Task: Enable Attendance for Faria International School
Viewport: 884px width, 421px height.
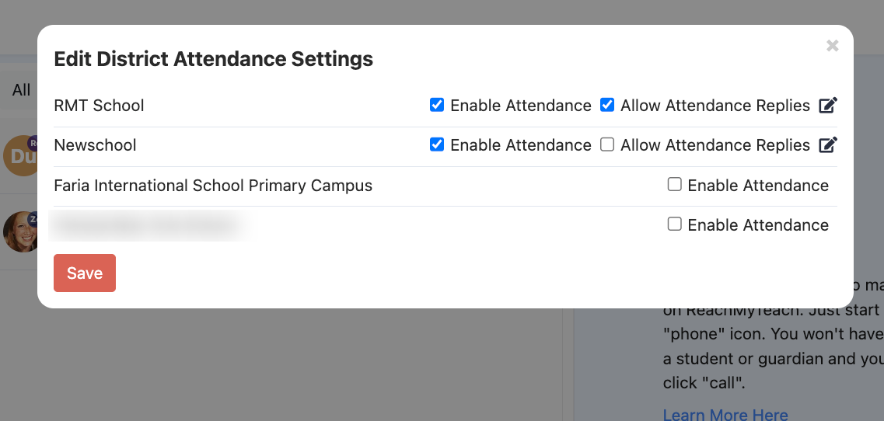Action: click(x=675, y=185)
